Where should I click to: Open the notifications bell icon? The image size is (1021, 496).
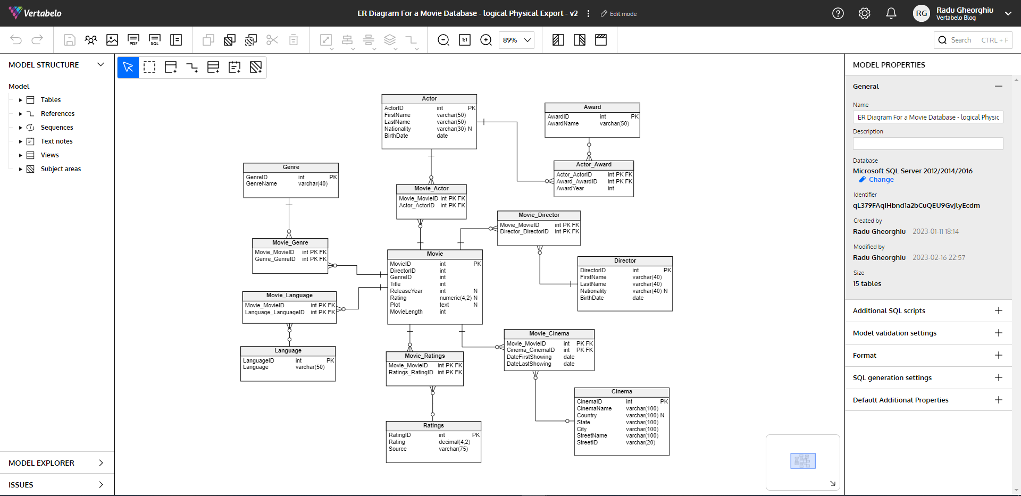[x=891, y=13]
